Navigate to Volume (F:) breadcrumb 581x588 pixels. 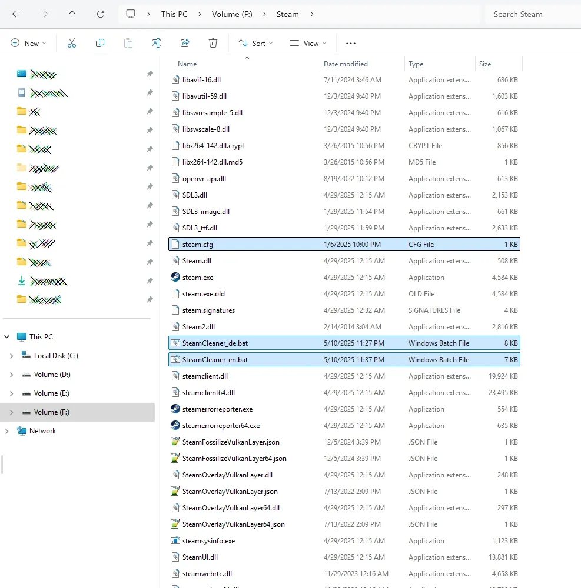(232, 14)
